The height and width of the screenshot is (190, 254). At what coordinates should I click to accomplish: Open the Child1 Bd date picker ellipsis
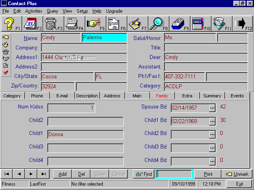tap(212, 122)
